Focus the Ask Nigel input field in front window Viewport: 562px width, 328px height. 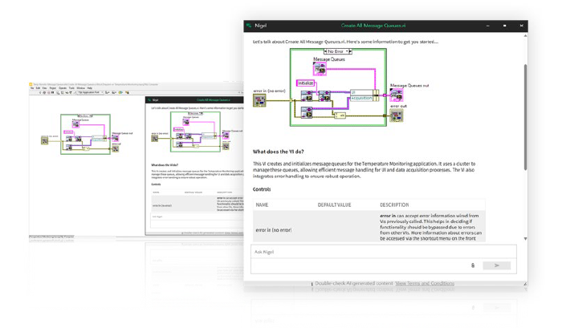point(384,252)
